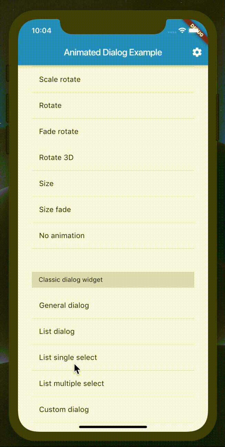
Task: Tap the home indicator bar at bottom
Action: point(113,427)
